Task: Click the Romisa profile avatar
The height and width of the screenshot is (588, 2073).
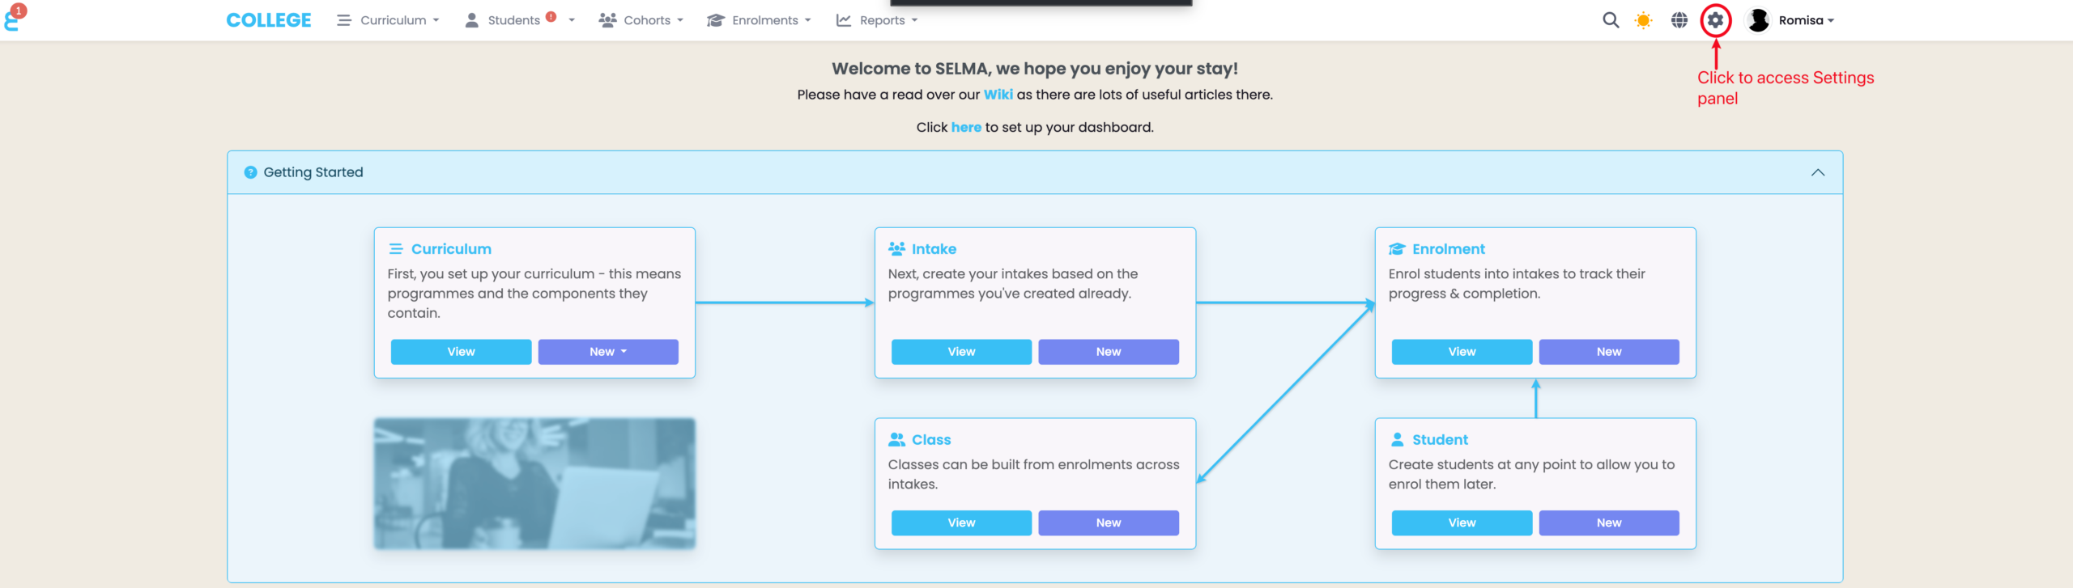Action: (1758, 20)
